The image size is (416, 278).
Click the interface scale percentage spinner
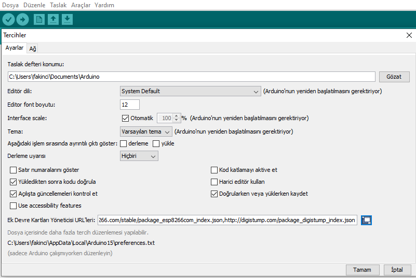coord(168,118)
